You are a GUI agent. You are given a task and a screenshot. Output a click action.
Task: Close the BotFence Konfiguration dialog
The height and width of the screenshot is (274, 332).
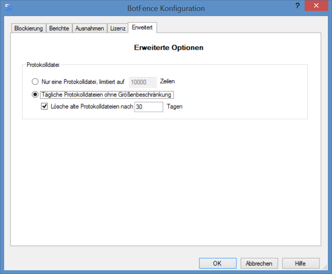316,6
